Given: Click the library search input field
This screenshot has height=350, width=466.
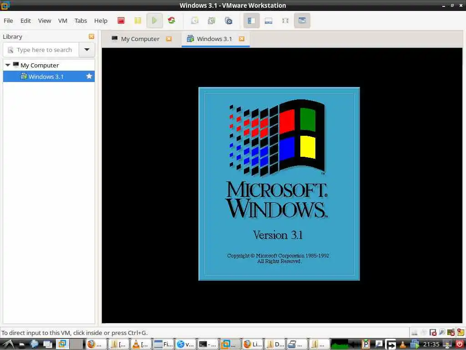Looking at the screenshot, I should tap(41, 50).
